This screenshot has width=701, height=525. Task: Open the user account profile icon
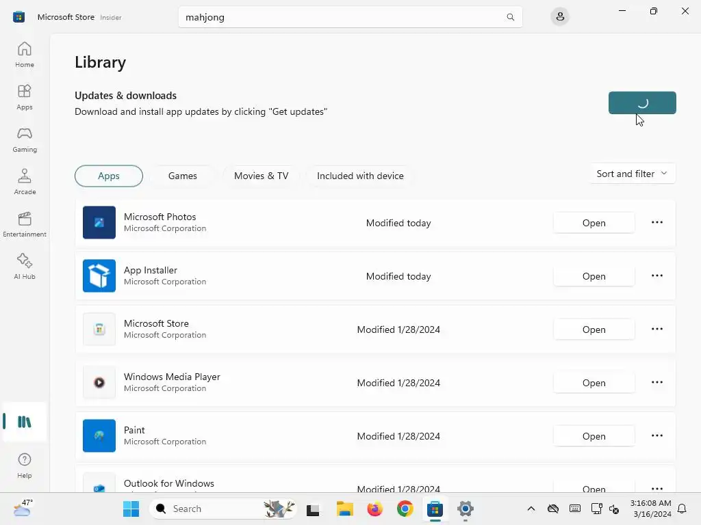(x=560, y=17)
